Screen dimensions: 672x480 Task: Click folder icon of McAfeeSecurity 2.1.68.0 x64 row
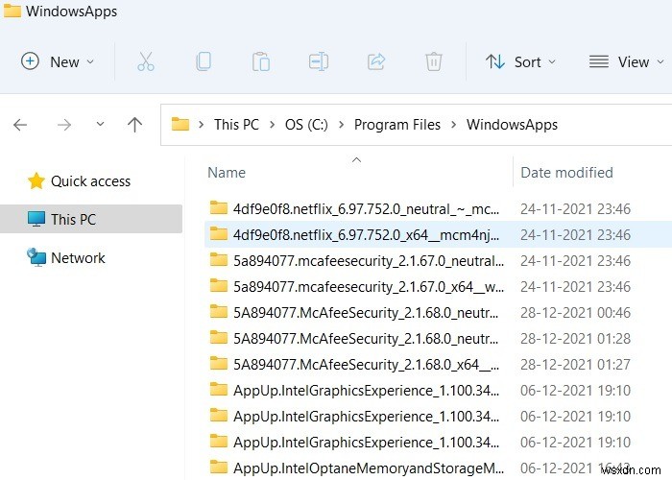[219, 363]
